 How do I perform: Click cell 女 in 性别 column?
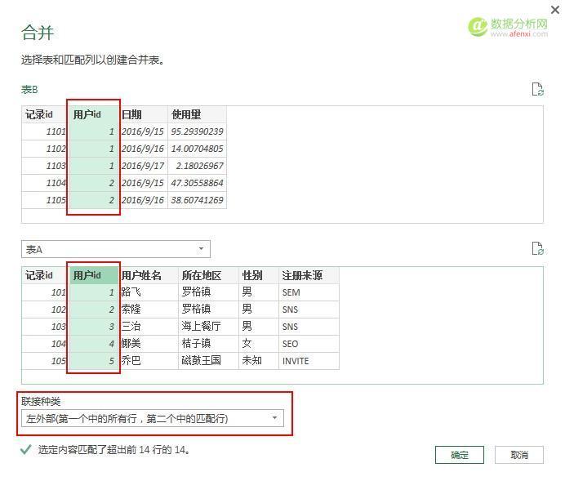[x=259, y=344]
